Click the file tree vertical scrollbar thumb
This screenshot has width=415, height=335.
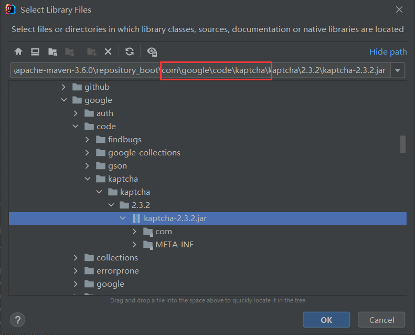(402, 144)
